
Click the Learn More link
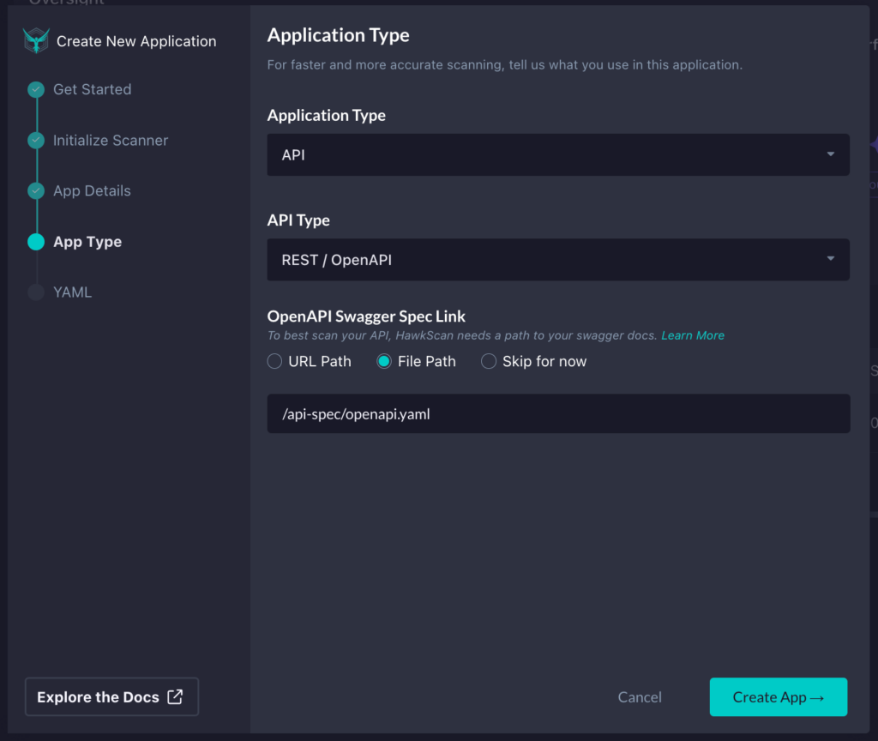click(692, 335)
